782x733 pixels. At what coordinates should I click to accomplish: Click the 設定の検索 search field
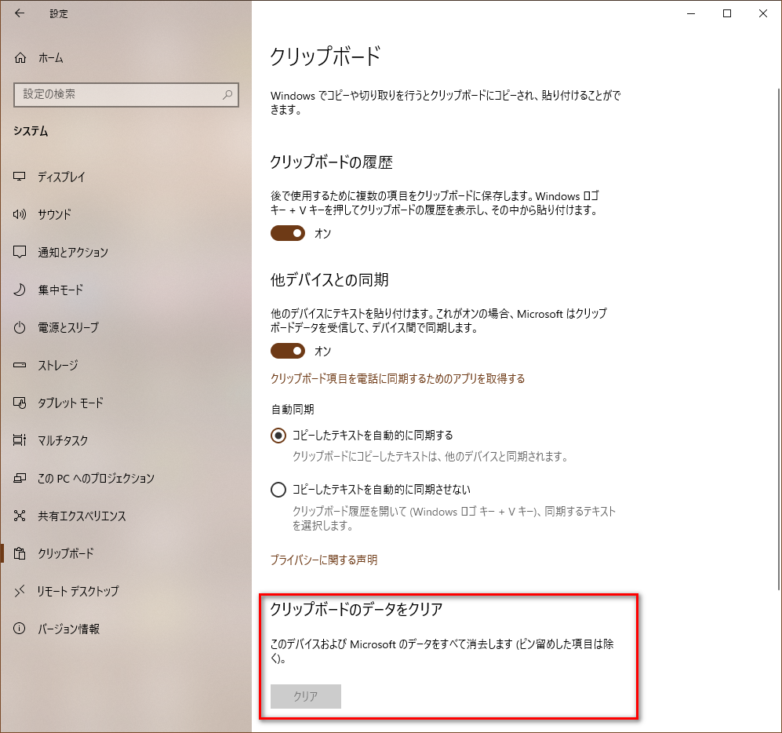pos(118,94)
